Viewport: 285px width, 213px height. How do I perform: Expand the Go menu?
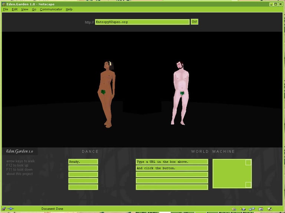point(34,9)
